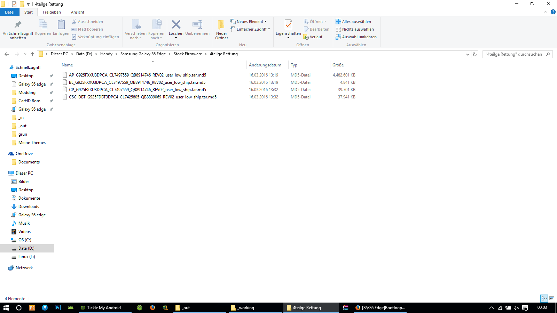557x313 pixels.
Task: Switch to the Ansicht ribbon tab
Action: pos(78,12)
